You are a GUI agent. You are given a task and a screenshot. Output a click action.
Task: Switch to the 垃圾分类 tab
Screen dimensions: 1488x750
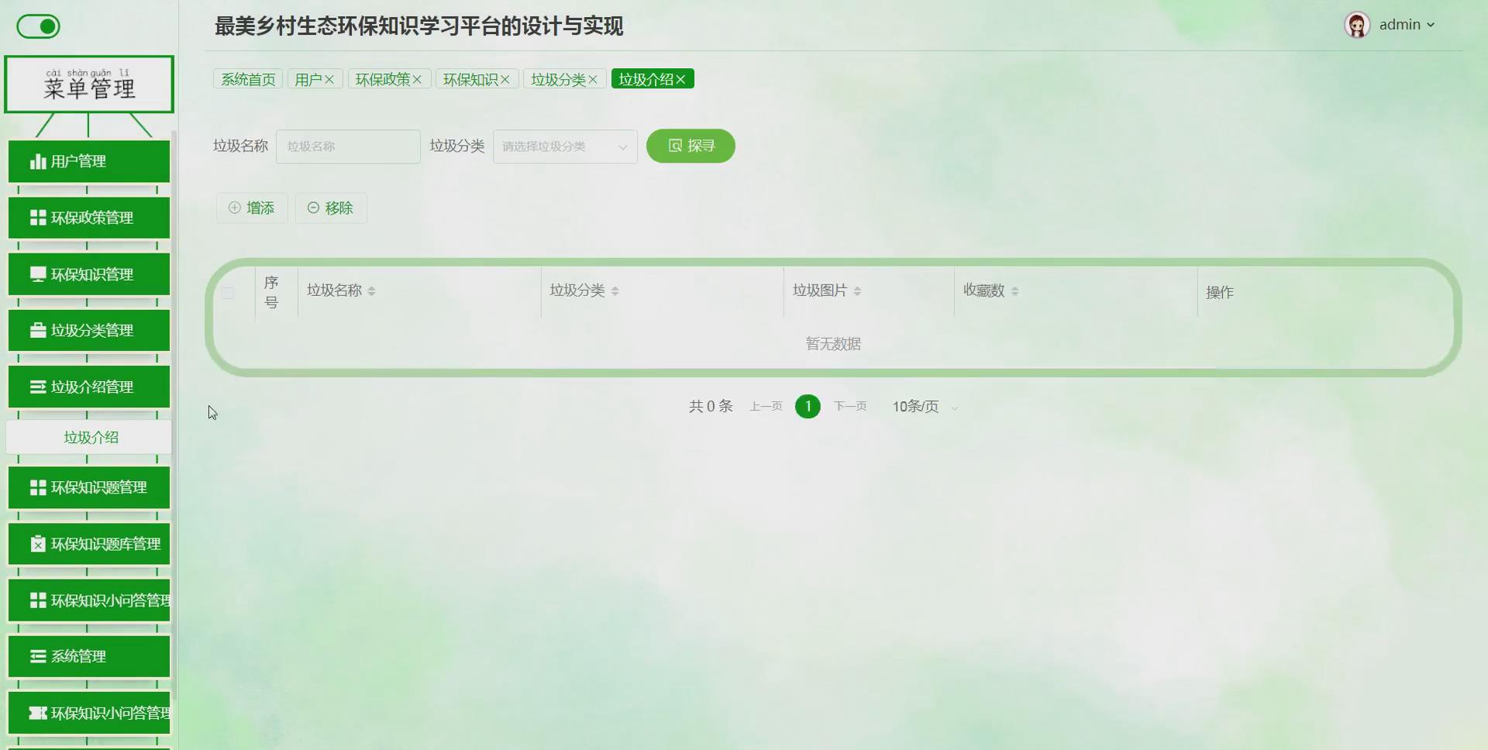(558, 79)
